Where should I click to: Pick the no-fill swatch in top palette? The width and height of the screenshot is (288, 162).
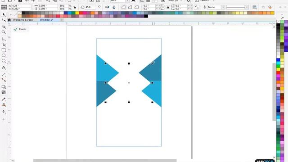pos(20,13)
